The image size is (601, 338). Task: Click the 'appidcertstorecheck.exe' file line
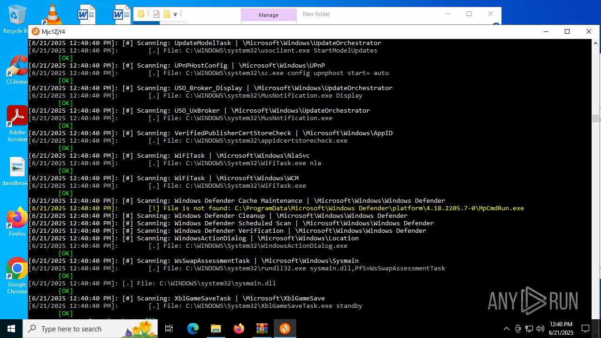(x=188, y=140)
